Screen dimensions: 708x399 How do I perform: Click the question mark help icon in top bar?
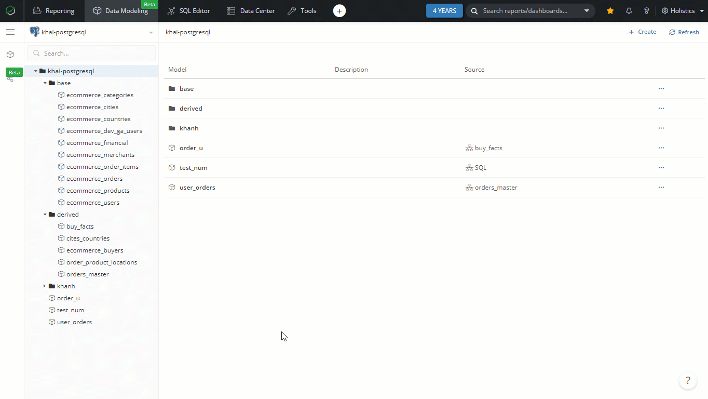(646, 10)
